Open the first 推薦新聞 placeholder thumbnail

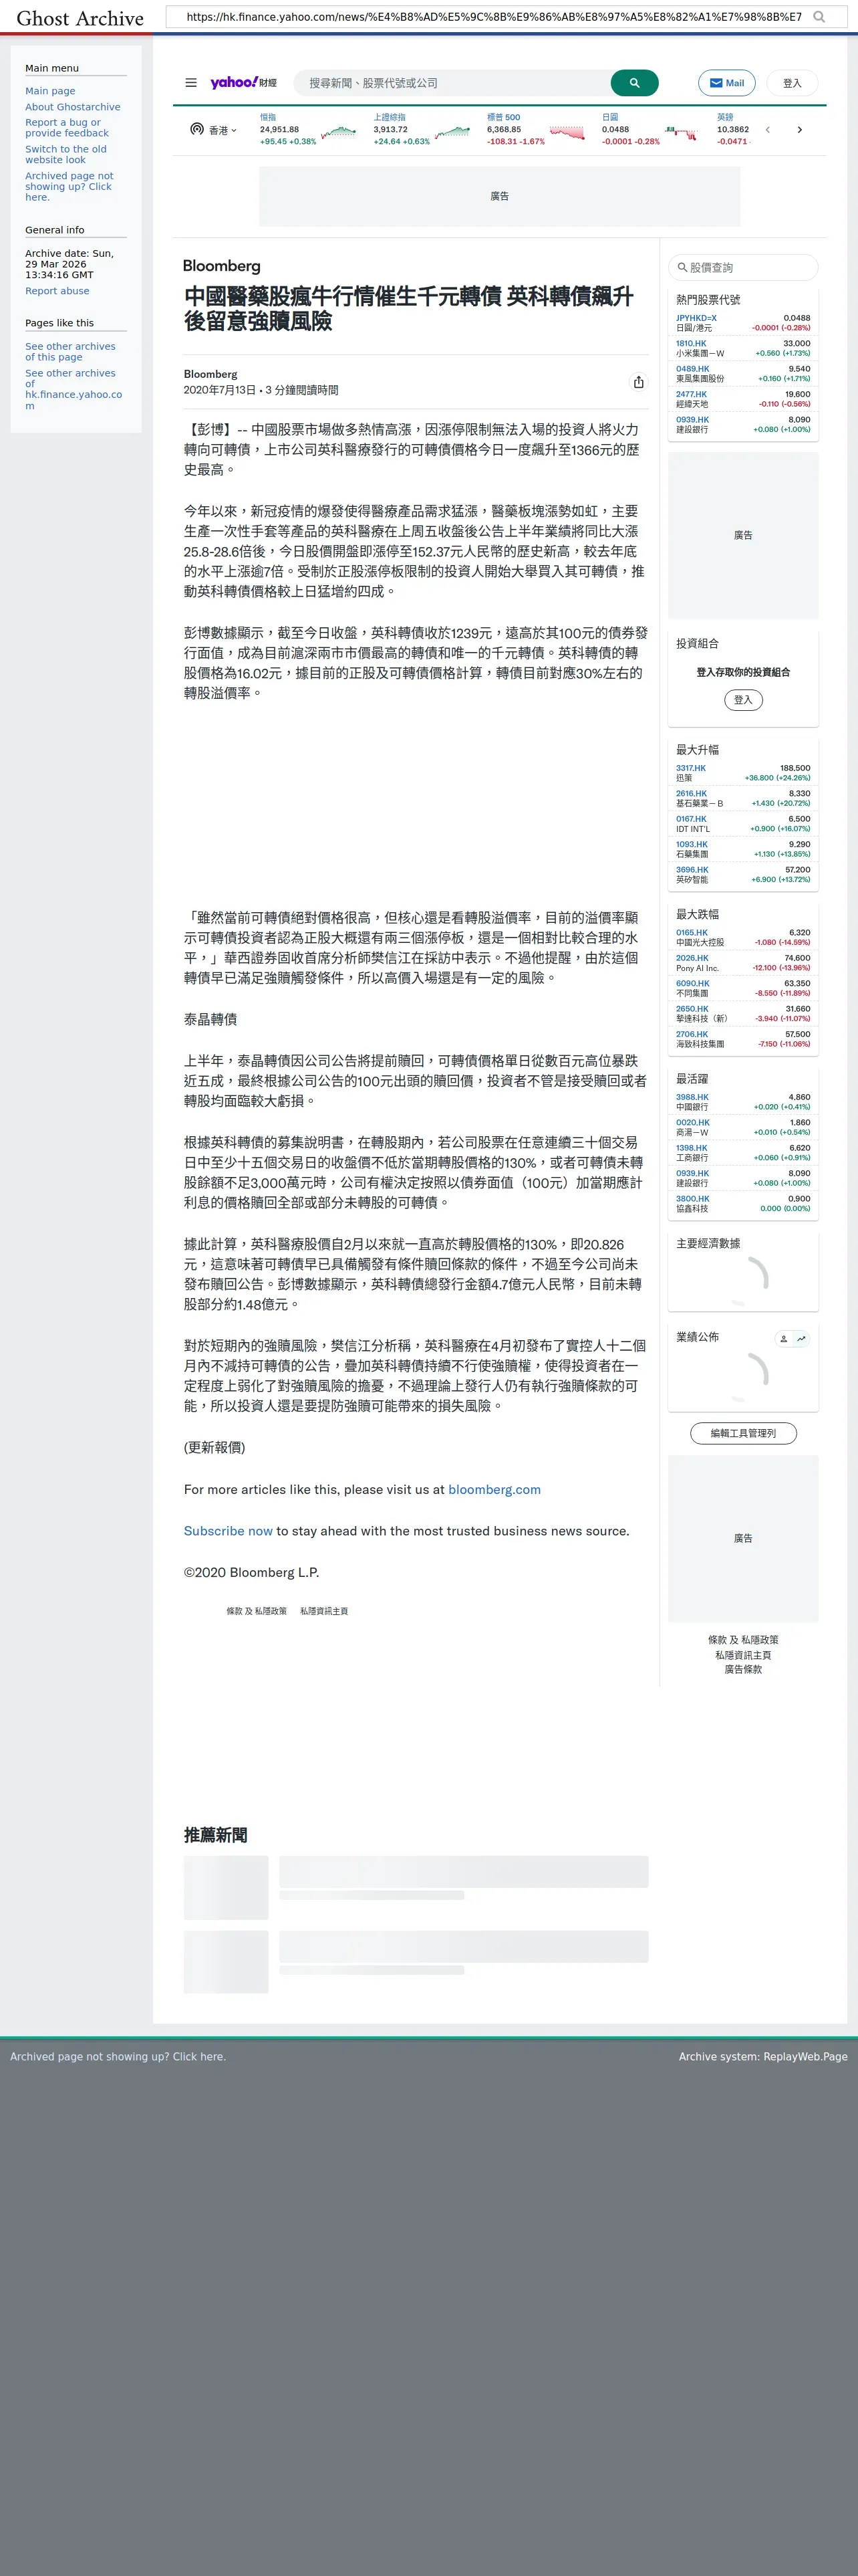coord(226,1887)
